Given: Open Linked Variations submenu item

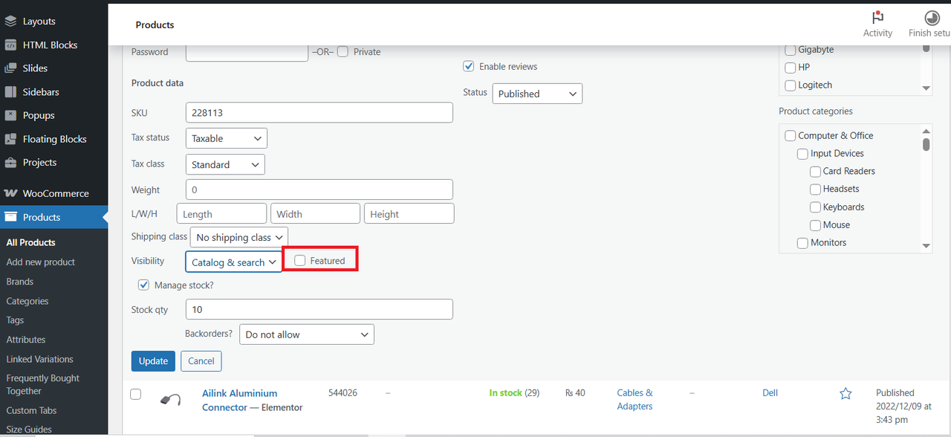Looking at the screenshot, I should (x=40, y=359).
